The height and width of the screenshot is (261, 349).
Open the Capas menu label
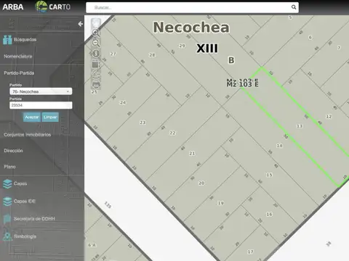pyautogui.click(x=20, y=183)
